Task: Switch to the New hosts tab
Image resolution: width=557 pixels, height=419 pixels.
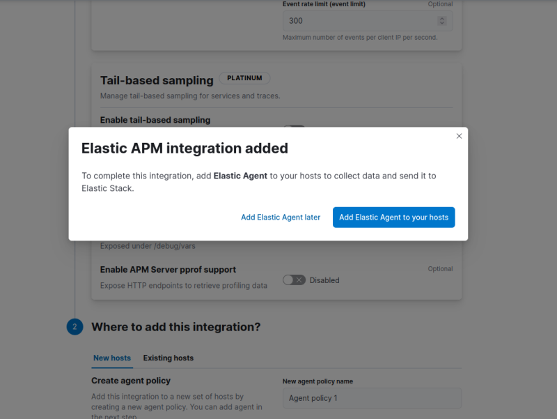Action: coord(112,358)
